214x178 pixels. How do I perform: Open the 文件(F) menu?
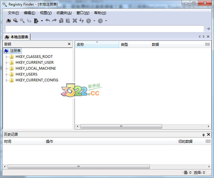click(13, 13)
